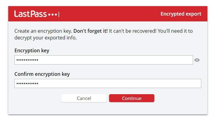Click the bold Don't forget it! text
Image resolution: width=212 pixels, height=122 pixels.
(90, 31)
